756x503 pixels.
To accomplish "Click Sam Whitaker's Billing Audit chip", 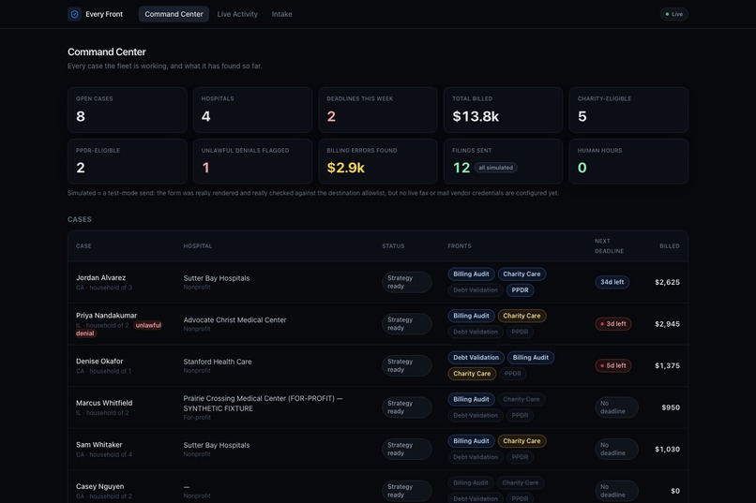I will coord(471,441).
